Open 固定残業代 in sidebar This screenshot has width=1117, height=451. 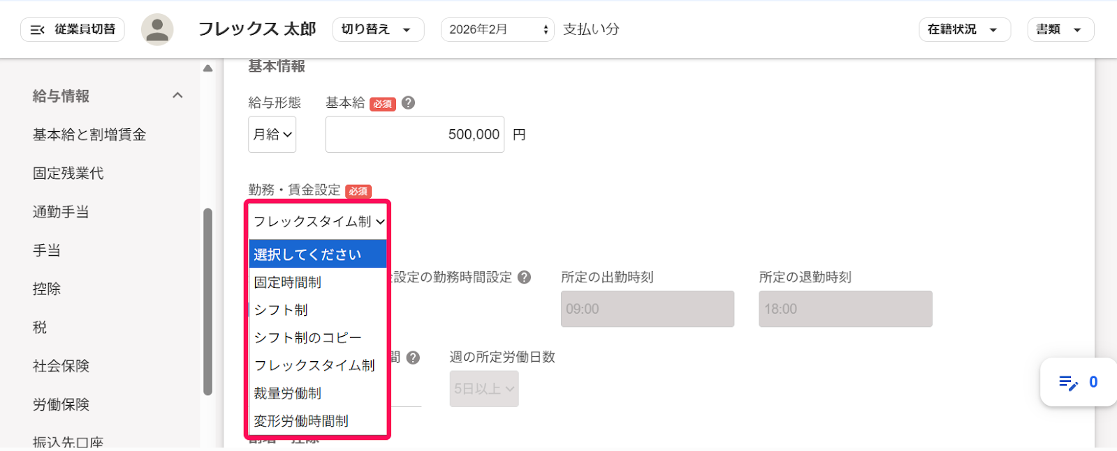click(x=68, y=173)
